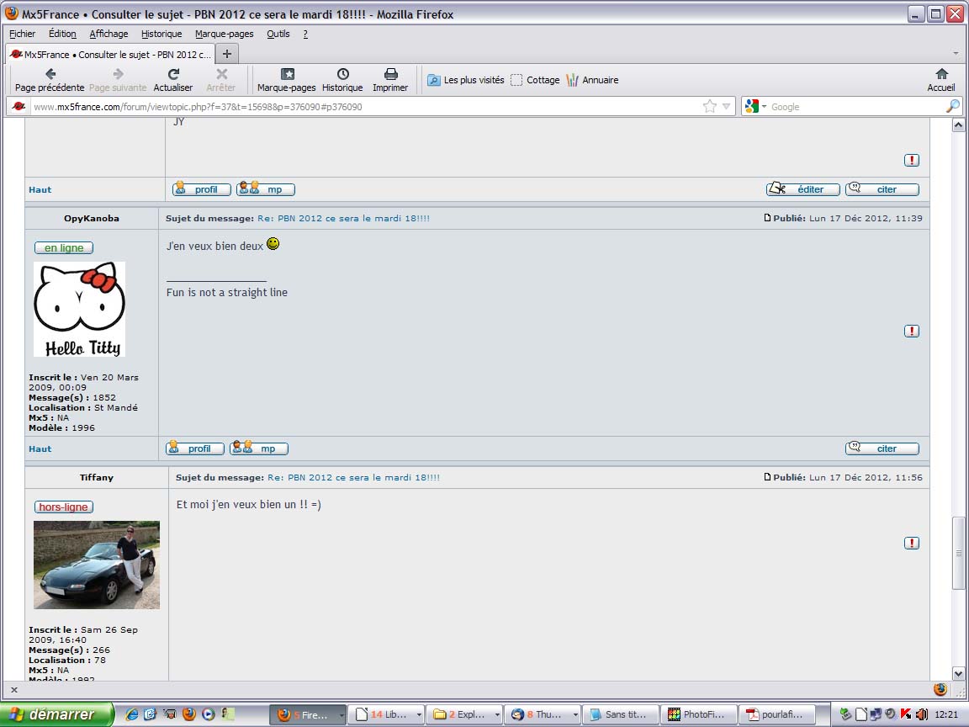The width and height of the screenshot is (969, 727).
Task: Click OpyKanoba's Hello Titty avatar
Action: coord(79,309)
